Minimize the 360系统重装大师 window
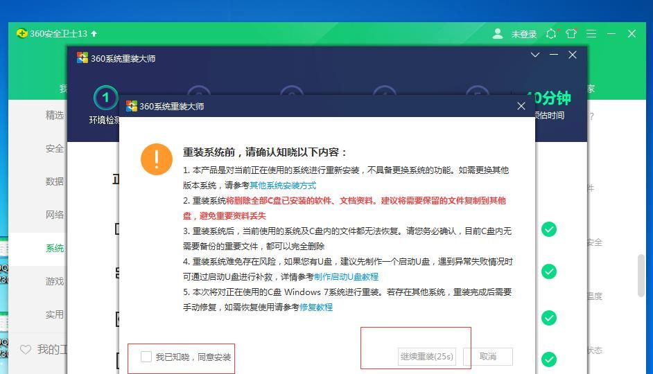653x374 pixels. tap(554, 55)
